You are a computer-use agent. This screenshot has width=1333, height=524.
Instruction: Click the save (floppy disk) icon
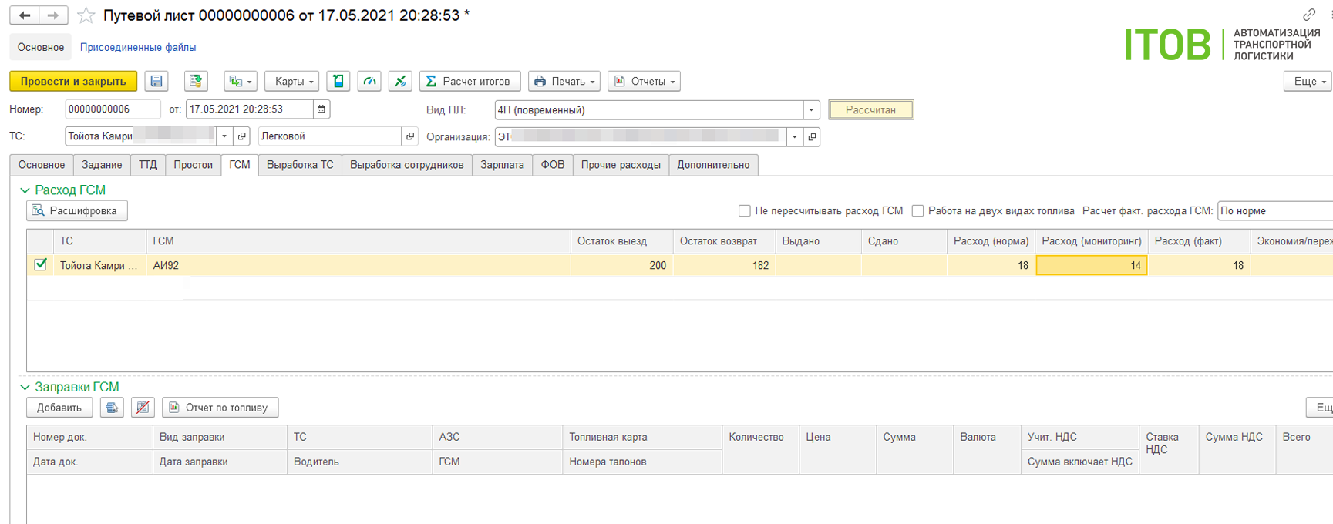click(x=157, y=81)
